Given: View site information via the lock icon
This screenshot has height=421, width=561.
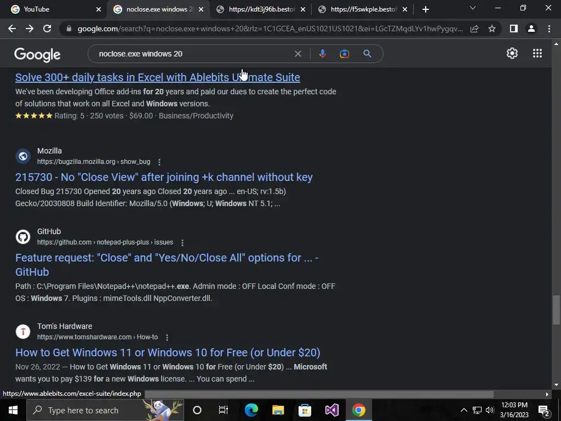Looking at the screenshot, I should (x=69, y=29).
